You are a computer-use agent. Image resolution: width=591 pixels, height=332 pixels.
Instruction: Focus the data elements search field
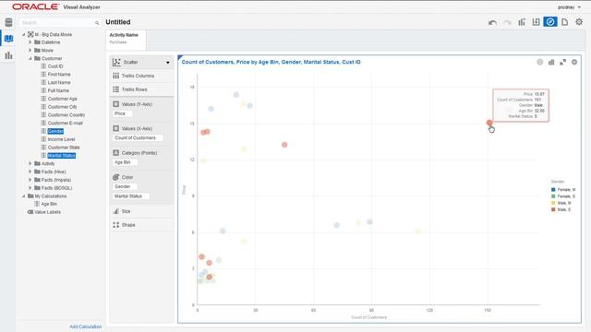(56, 23)
